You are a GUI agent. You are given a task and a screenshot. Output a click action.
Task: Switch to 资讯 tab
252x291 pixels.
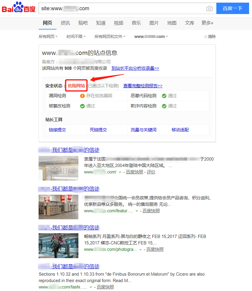(x=65, y=23)
